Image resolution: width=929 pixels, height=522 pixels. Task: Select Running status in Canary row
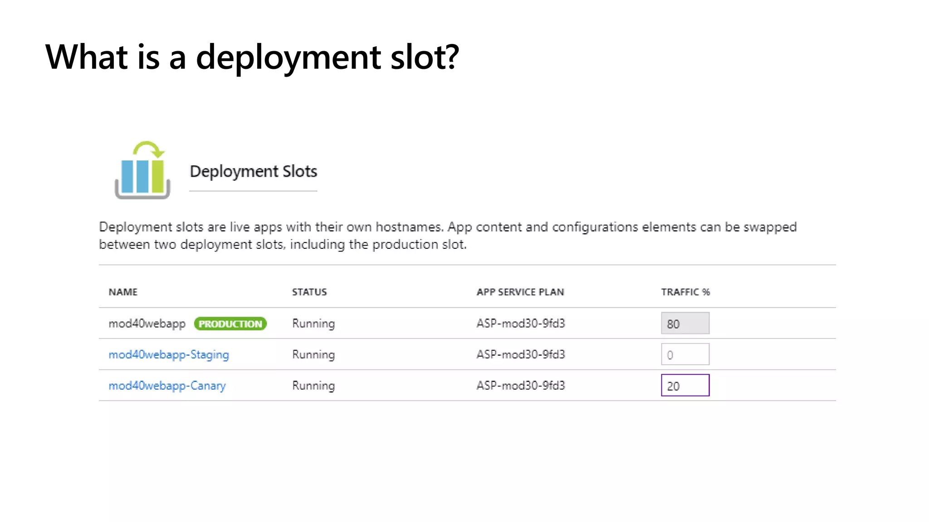313,386
